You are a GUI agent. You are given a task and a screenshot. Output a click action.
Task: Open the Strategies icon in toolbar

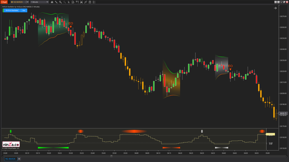point(90,2)
